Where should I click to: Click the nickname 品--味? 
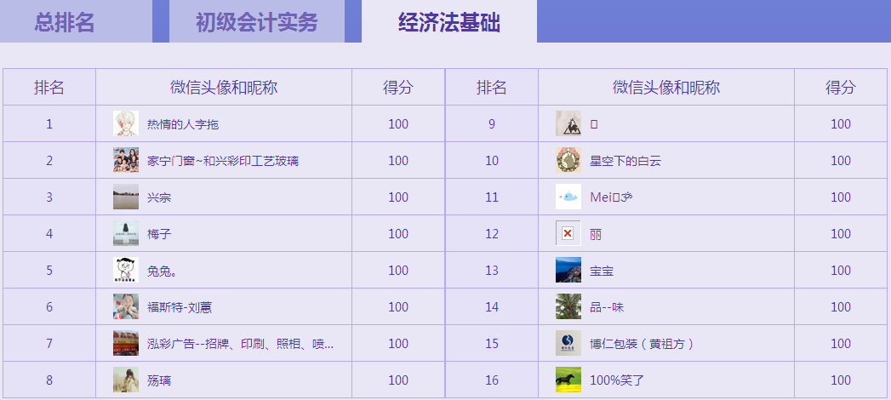pyautogui.click(x=607, y=307)
